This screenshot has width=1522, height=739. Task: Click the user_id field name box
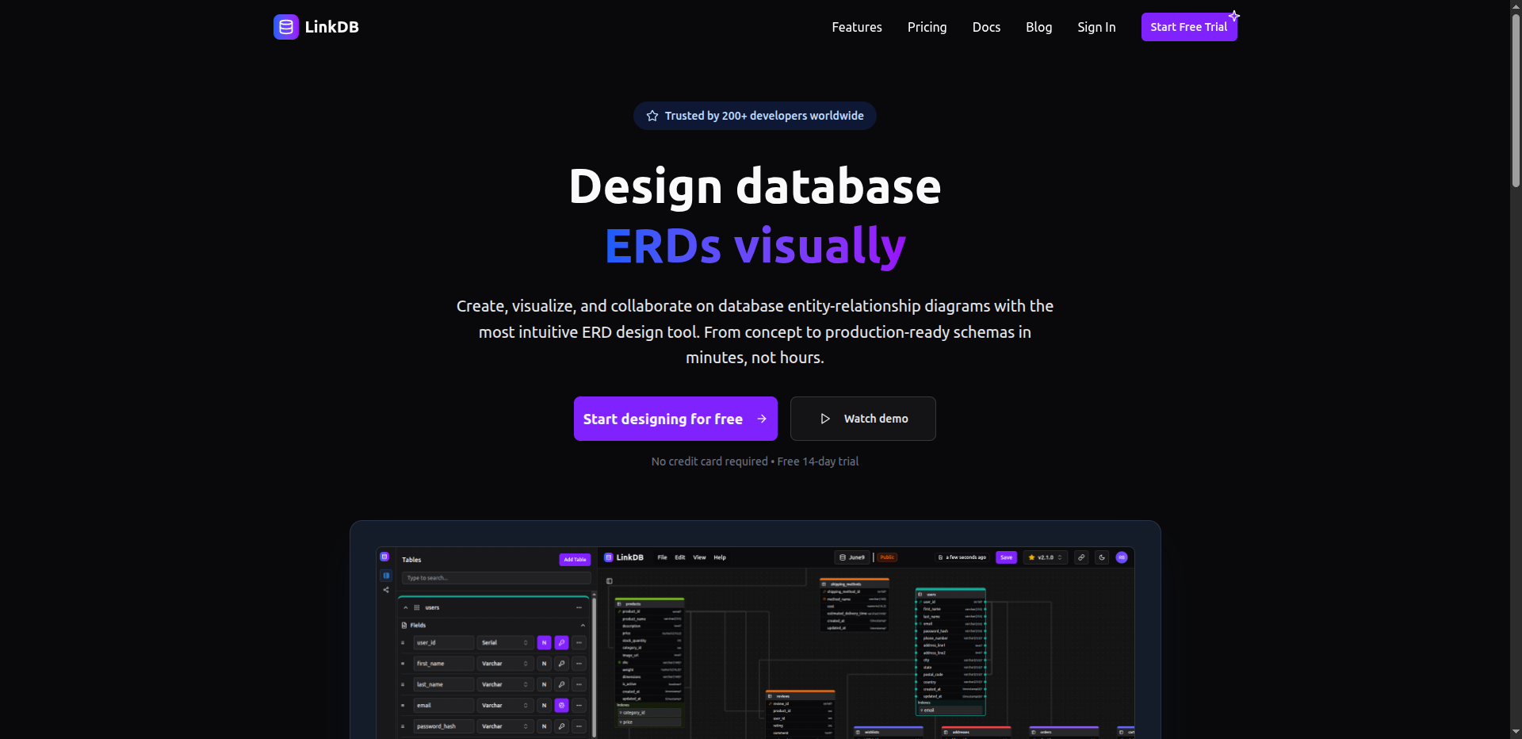(443, 643)
